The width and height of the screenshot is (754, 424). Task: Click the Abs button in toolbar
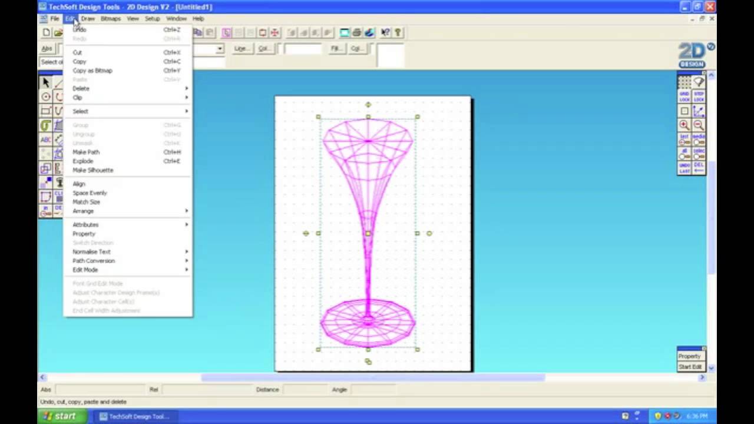[47, 49]
